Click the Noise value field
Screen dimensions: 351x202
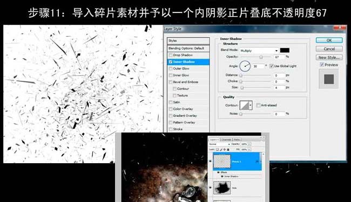(279, 114)
